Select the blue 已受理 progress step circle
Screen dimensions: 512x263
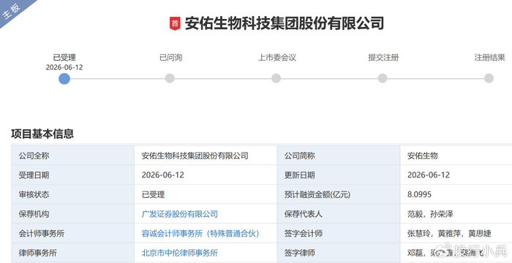pyautogui.click(x=64, y=78)
